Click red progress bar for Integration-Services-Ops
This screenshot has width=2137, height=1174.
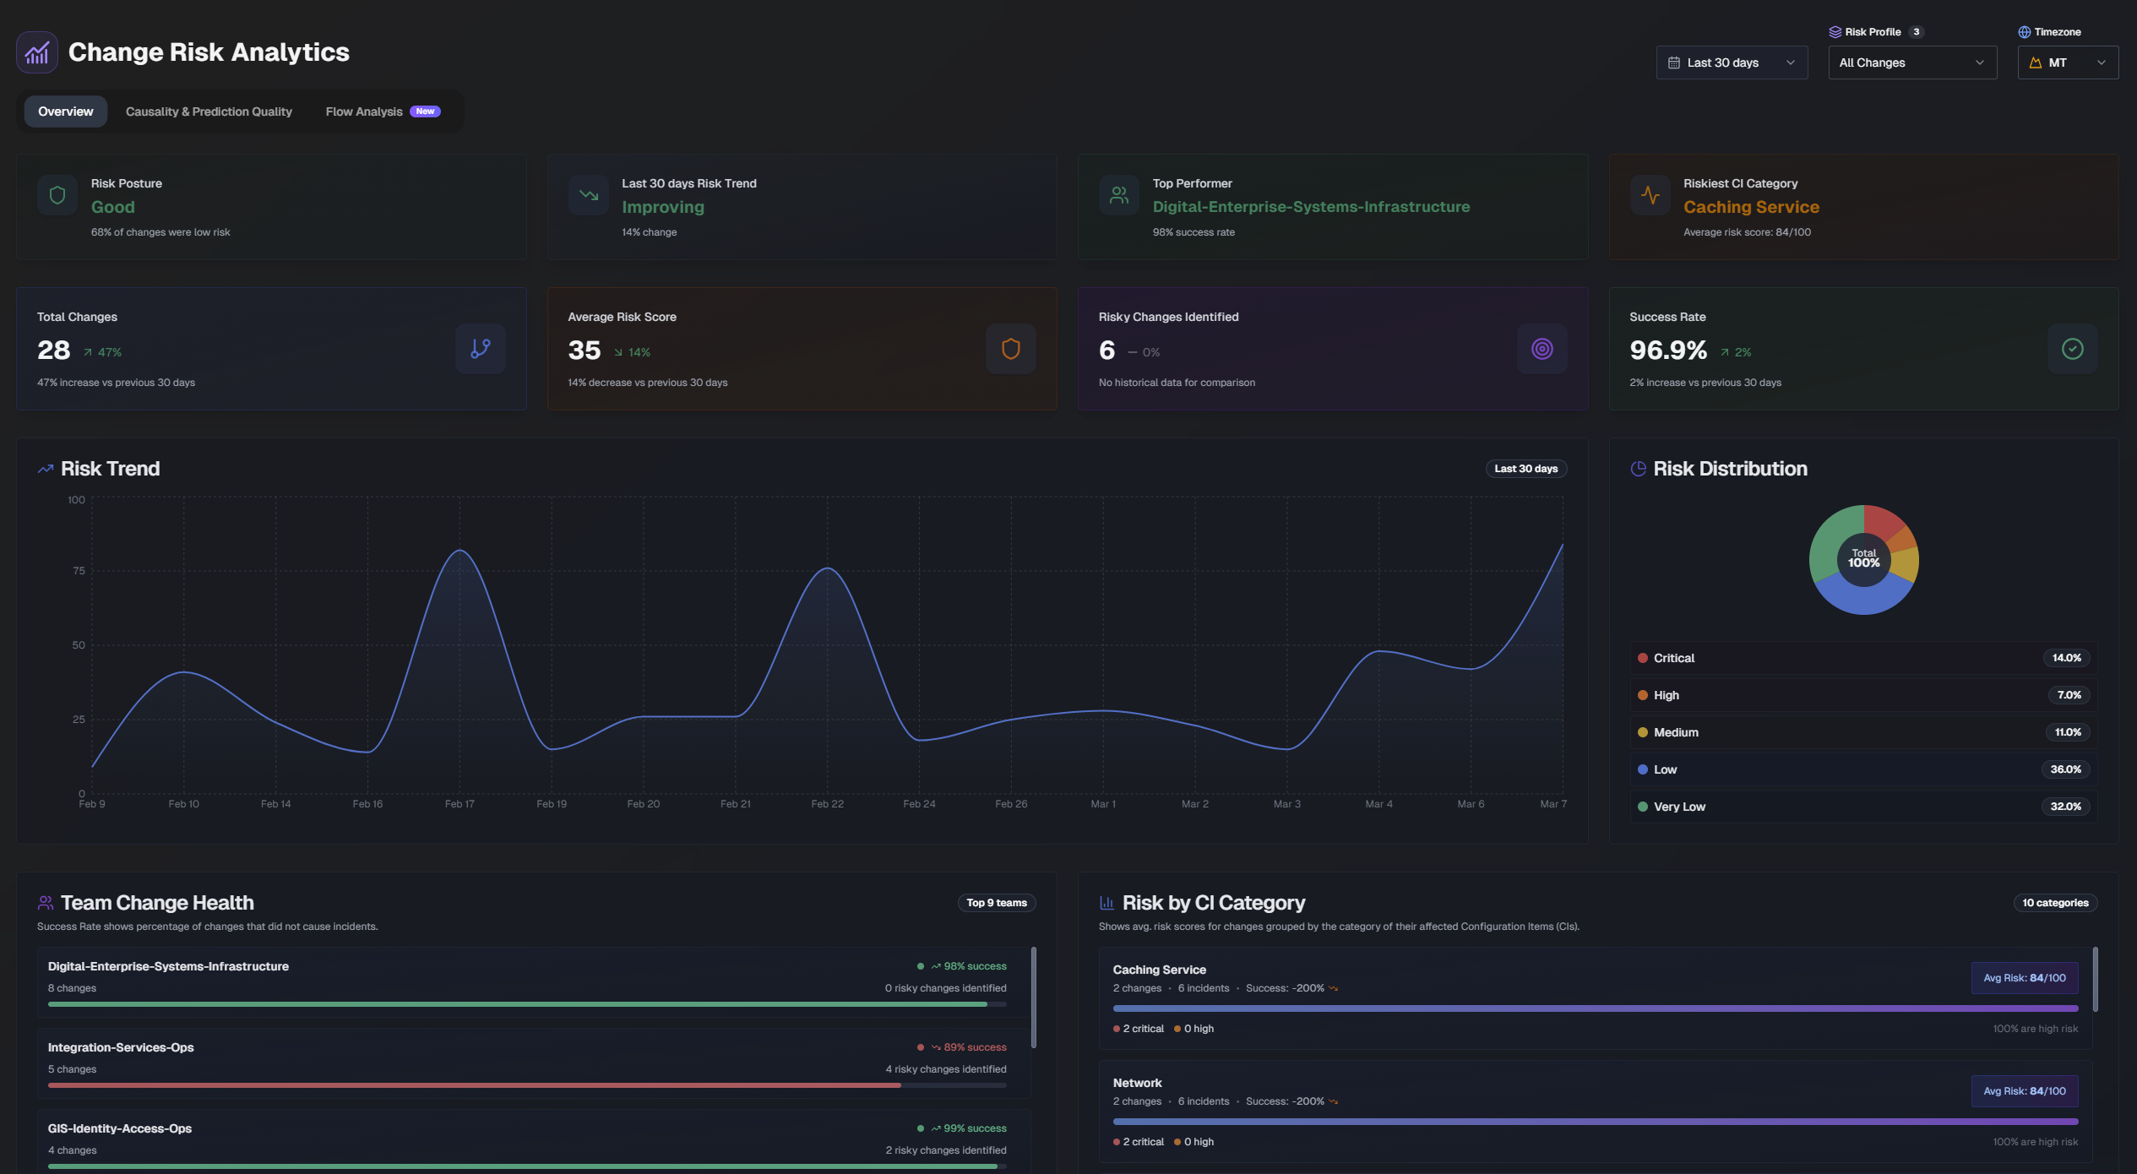(x=527, y=1085)
